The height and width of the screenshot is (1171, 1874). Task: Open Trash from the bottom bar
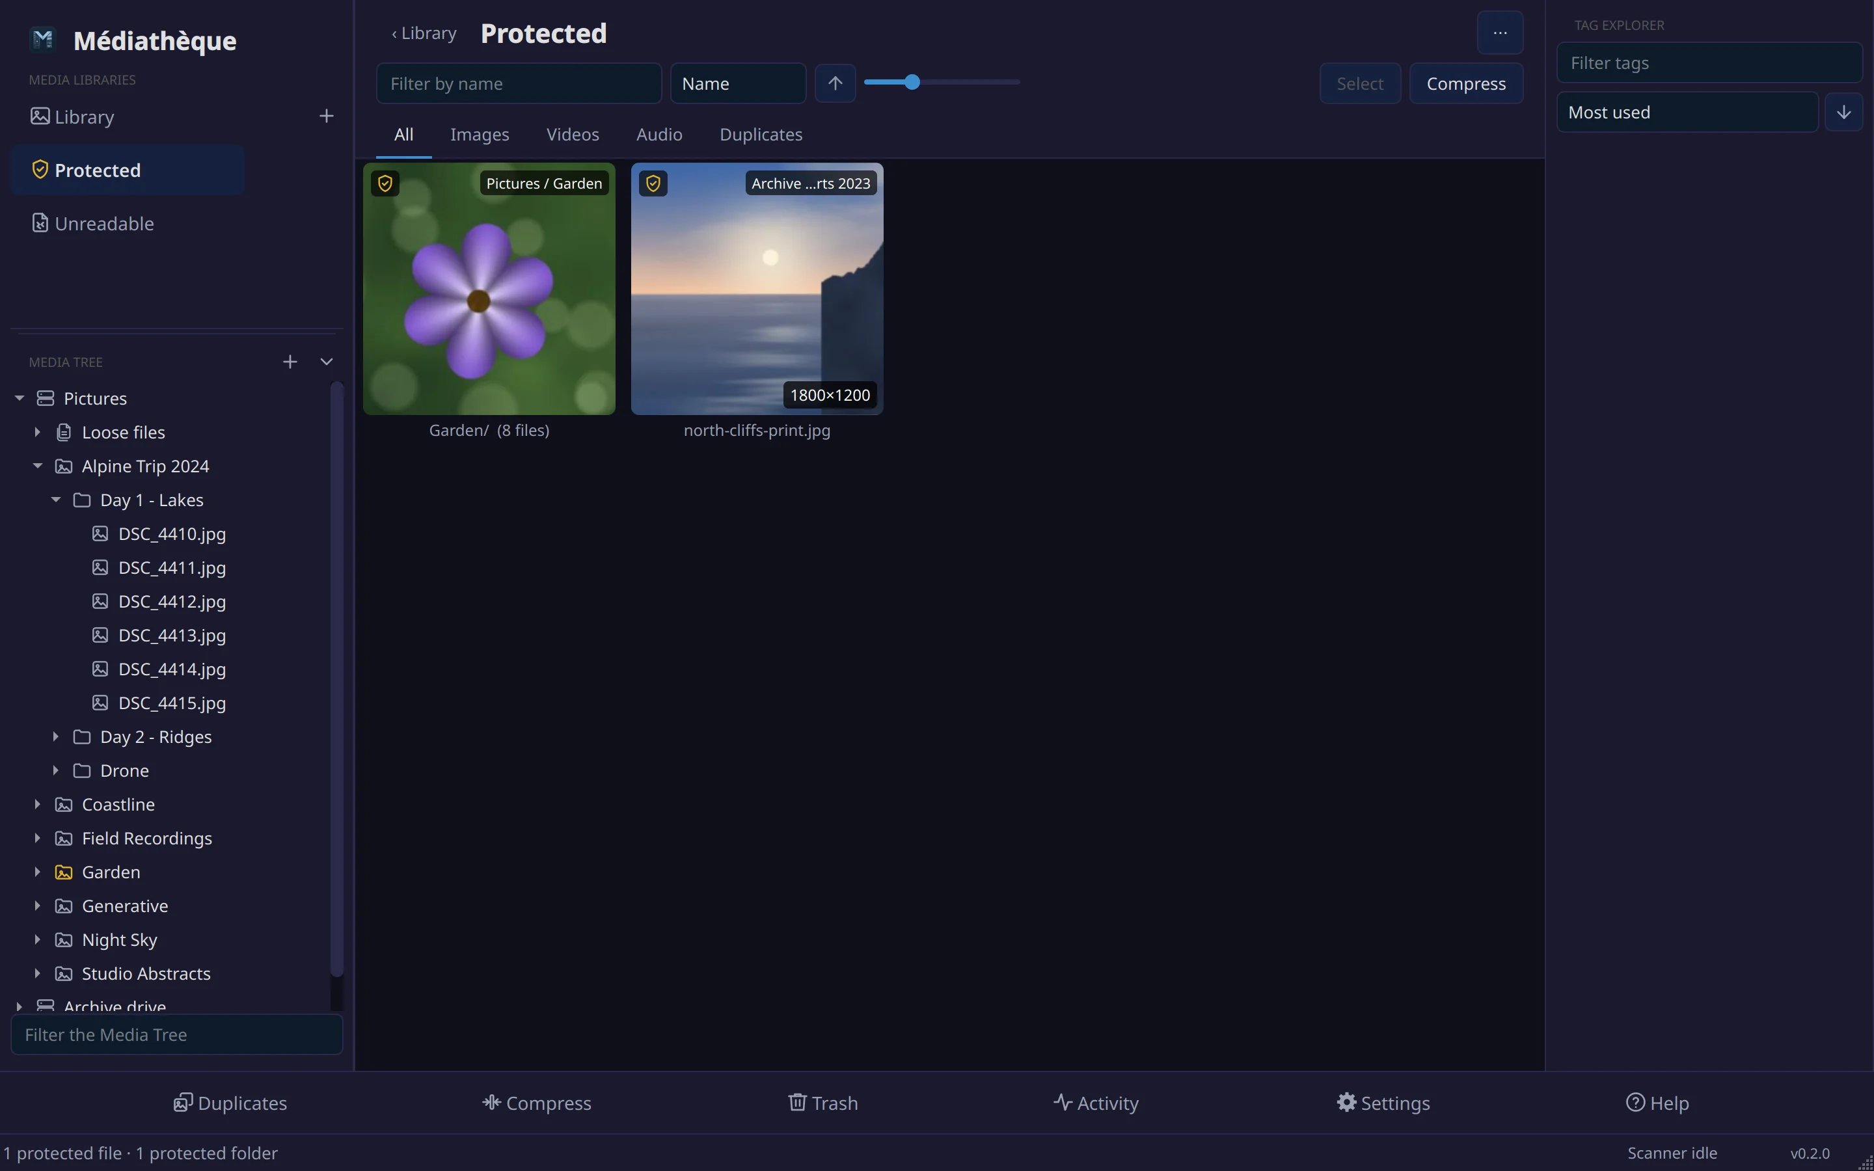(822, 1103)
